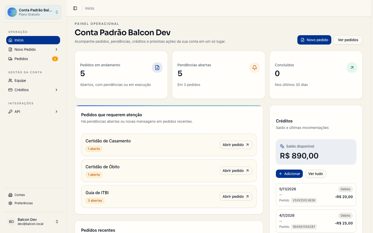
Task: Go to Início in sidebar
Action: [33, 40]
